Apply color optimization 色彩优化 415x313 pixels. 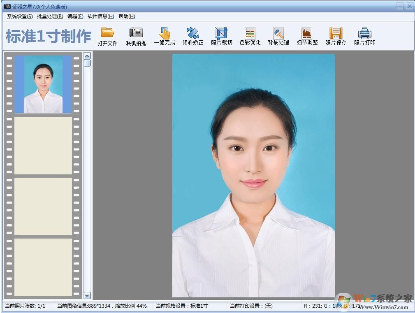(250, 36)
